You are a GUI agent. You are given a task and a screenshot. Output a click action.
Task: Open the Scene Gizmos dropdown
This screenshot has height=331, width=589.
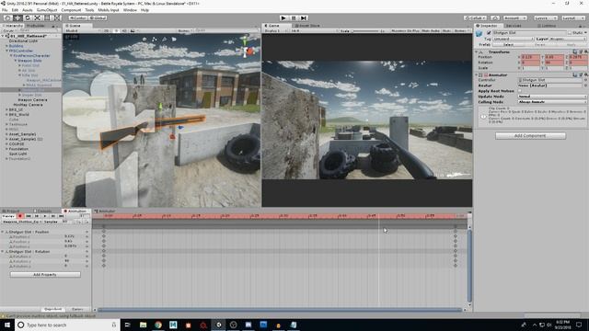185,30
